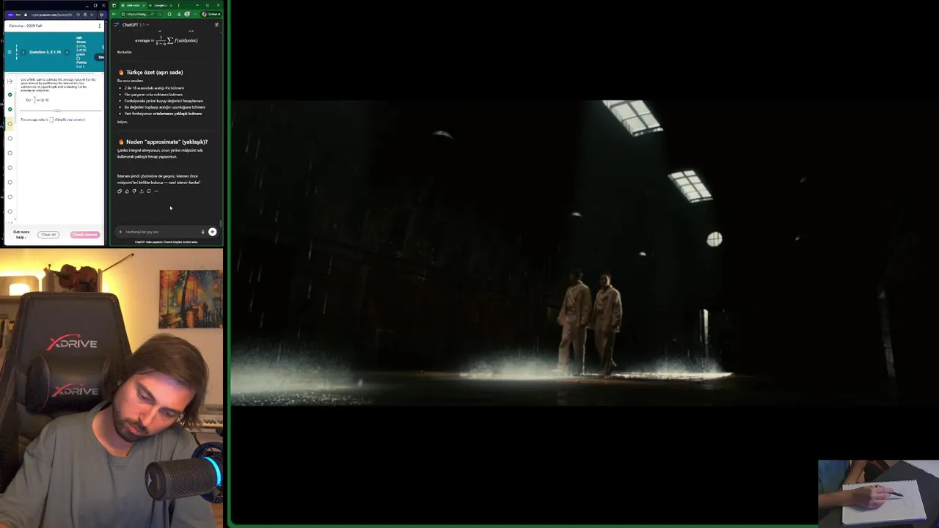Click the 'Question 3, 6.1.16' title
The width and height of the screenshot is (939, 528).
(x=45, y=52)
